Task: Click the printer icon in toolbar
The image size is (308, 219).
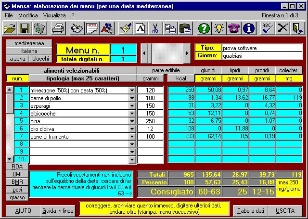Action: pyautogui.click(x=58, y=29)
